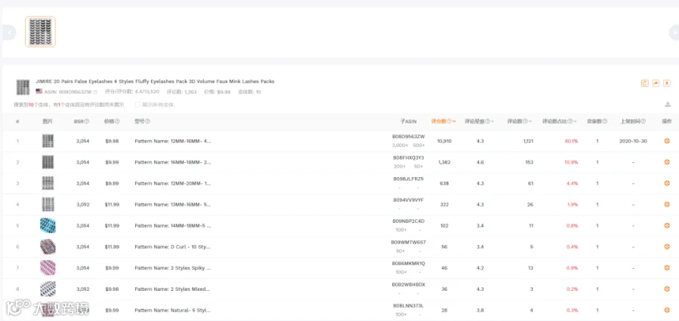Viewport: 679px width, 321px height.
Task: Click the orange refresh icon beside the title
Action: click(645, 83)
